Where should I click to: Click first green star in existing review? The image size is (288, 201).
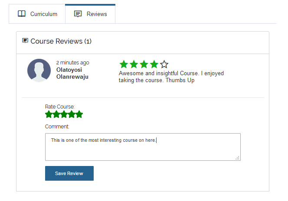[x=124, y=64]
